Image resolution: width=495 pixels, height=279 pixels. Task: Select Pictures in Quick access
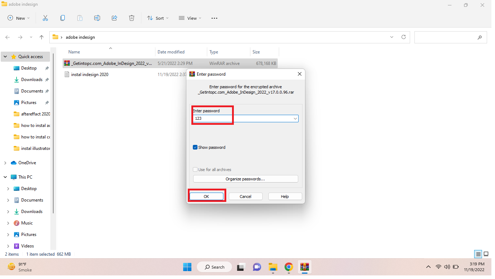[x=29, y=103]
